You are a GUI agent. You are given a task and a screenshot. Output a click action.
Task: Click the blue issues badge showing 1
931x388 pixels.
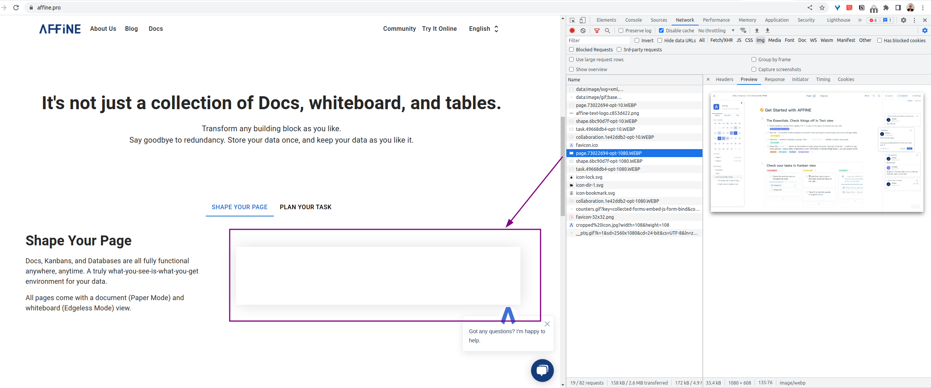coord(887,20)
